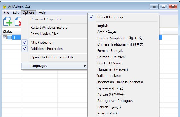The height and width of the screenshot is (117, 180).
Task: Open the Edit menu
Action: (16, 13)
